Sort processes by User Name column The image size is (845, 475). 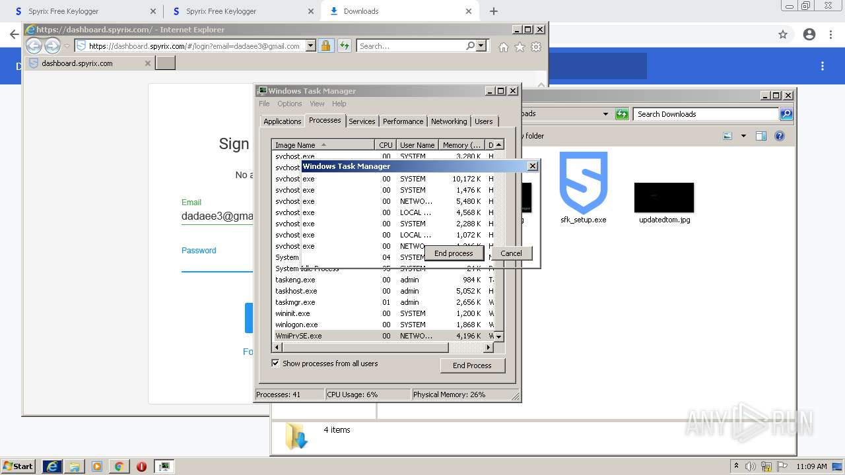[x=417, y=145]
